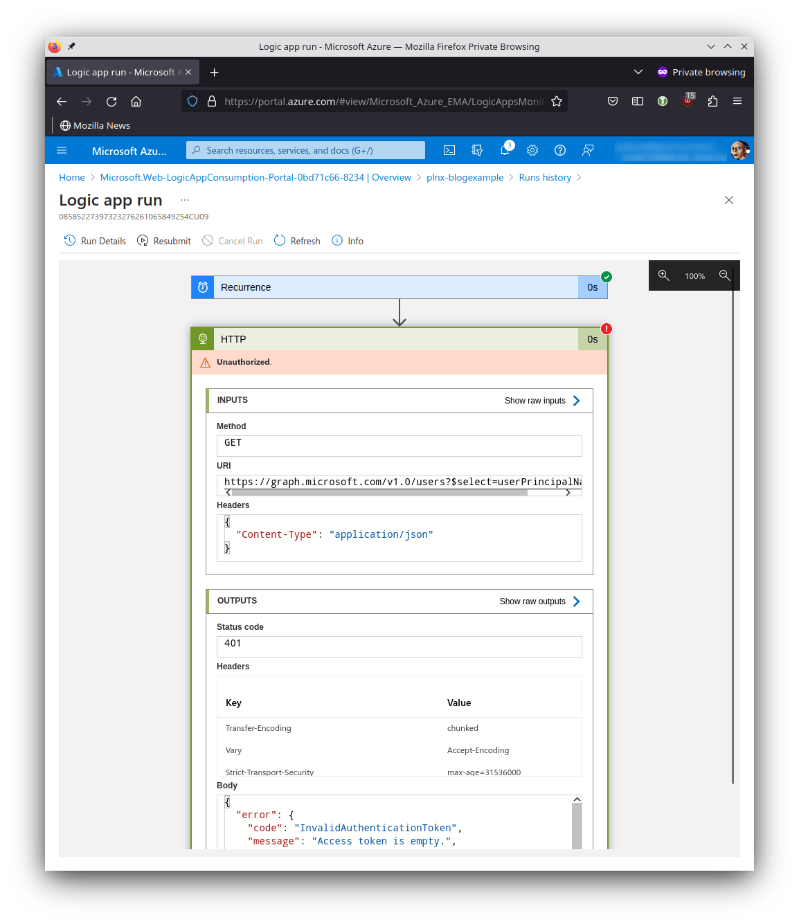This screenshot has height=924, width=799.
Task: Open Azure portal settings gear
Action: coord(532,150)
